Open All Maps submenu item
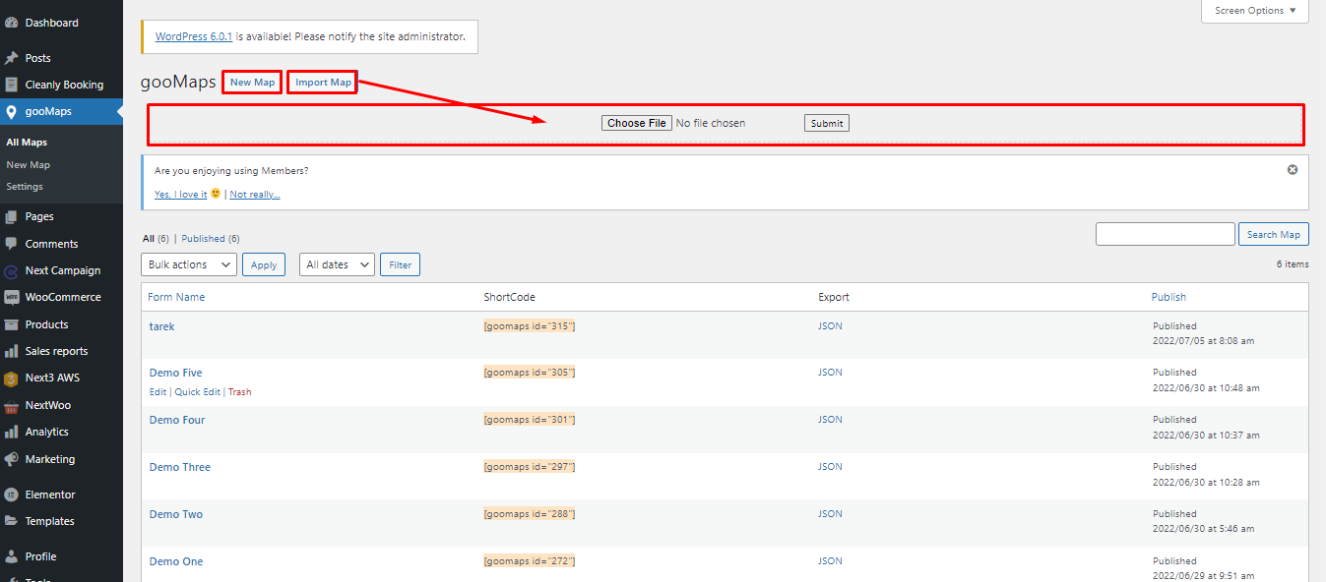Image resolution: width=1326 pixels, height=582 pixels. point(27,143)
